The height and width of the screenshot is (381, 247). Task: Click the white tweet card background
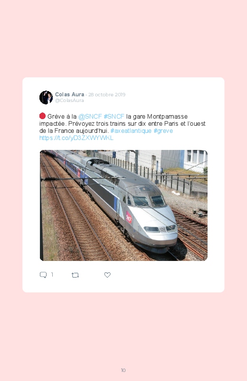tap(123, 185)
